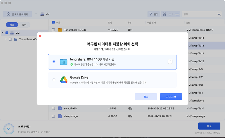Open the save location path stepper dropdown
225x138 pixels.
(170, 62)
